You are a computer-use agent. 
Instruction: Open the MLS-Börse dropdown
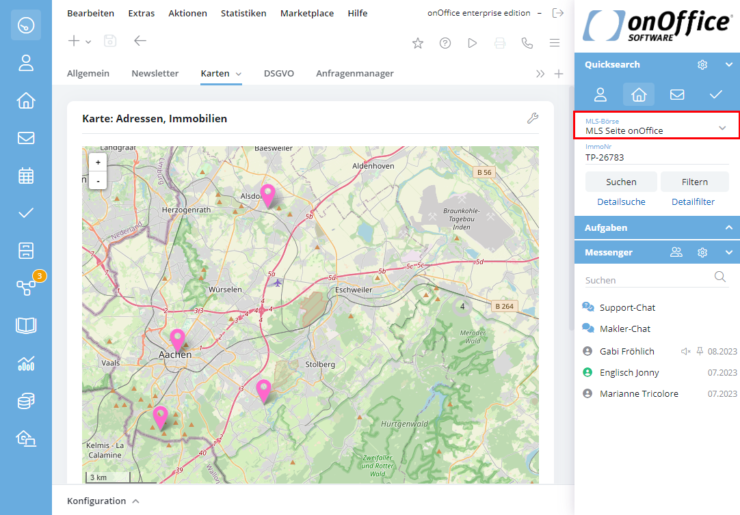click(x=657, y=125)
